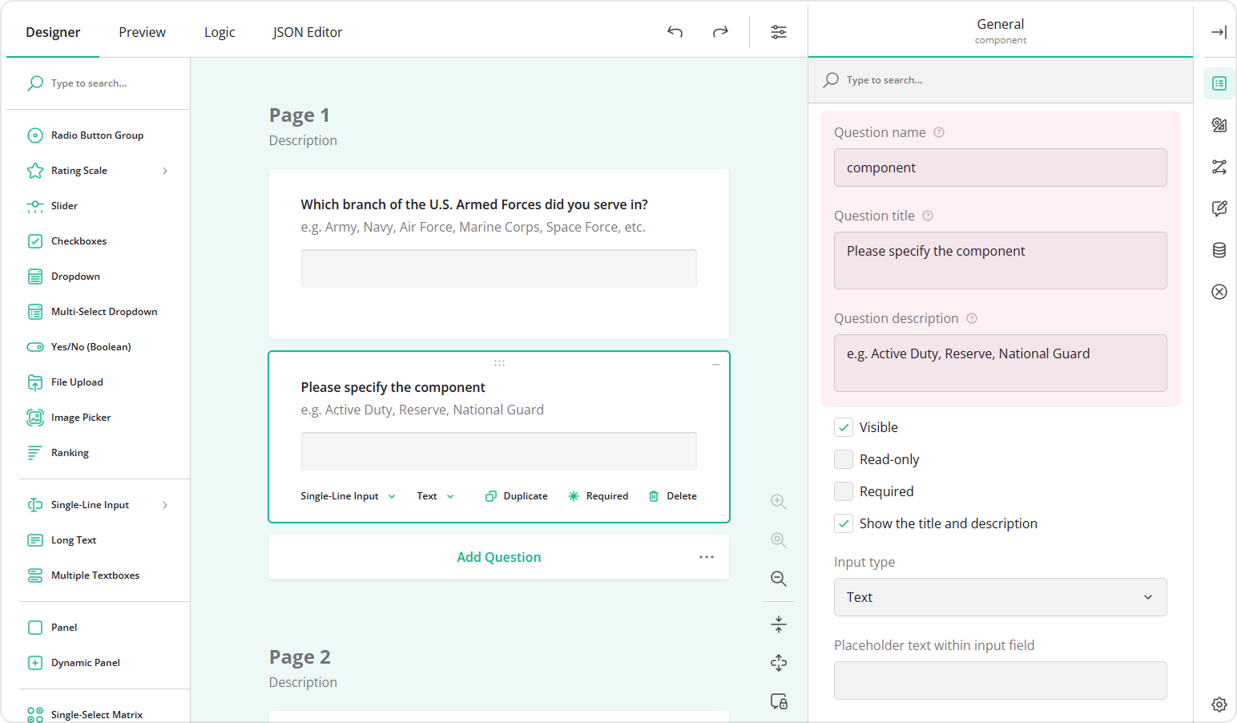
Task: Enable the Required checkbox
Action: 843,491
